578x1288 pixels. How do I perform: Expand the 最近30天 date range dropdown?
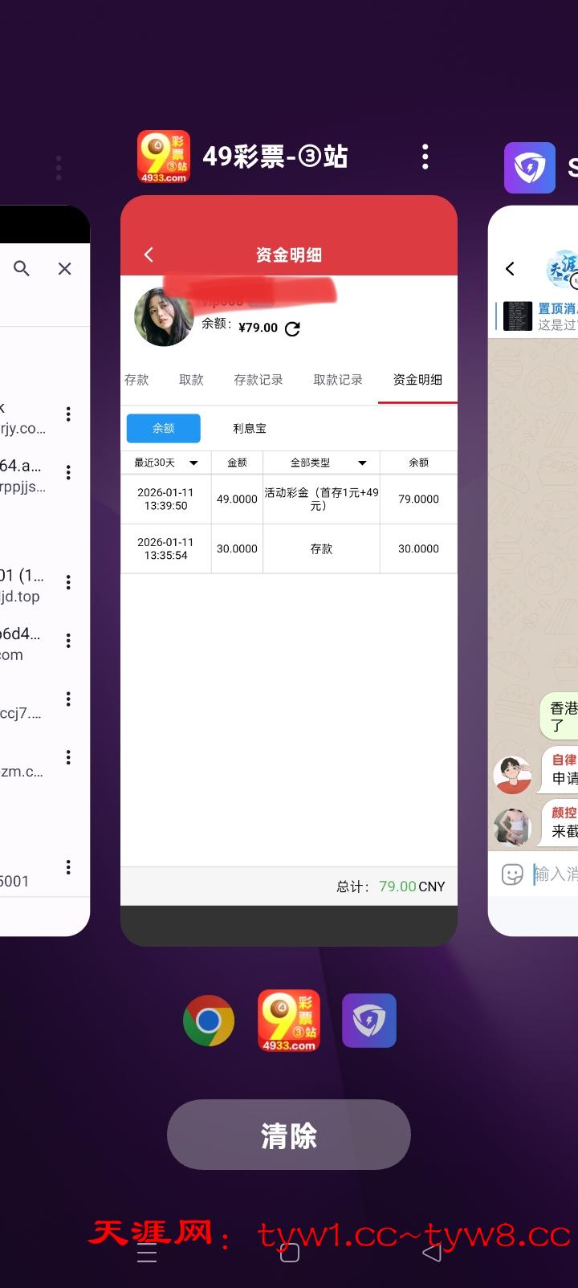(165, 463)
